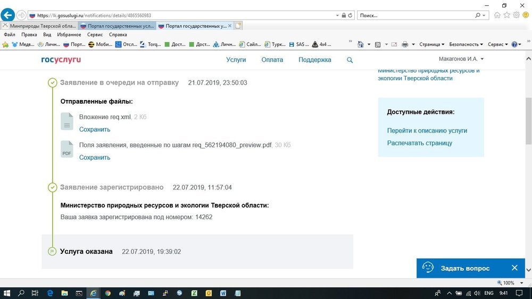Image resolution: width=532 pixels, height=299 pixels.
Task: Open the Избранное menu
Action: click(69, 35)
